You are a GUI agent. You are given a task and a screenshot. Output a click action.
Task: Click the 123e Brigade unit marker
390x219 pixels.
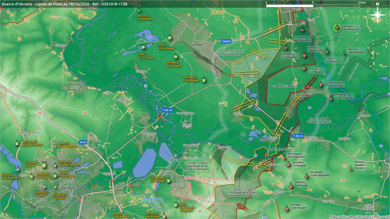287,209
